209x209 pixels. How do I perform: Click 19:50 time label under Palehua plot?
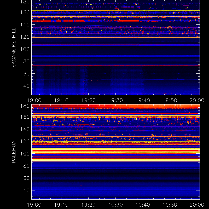tap(170, 205)
